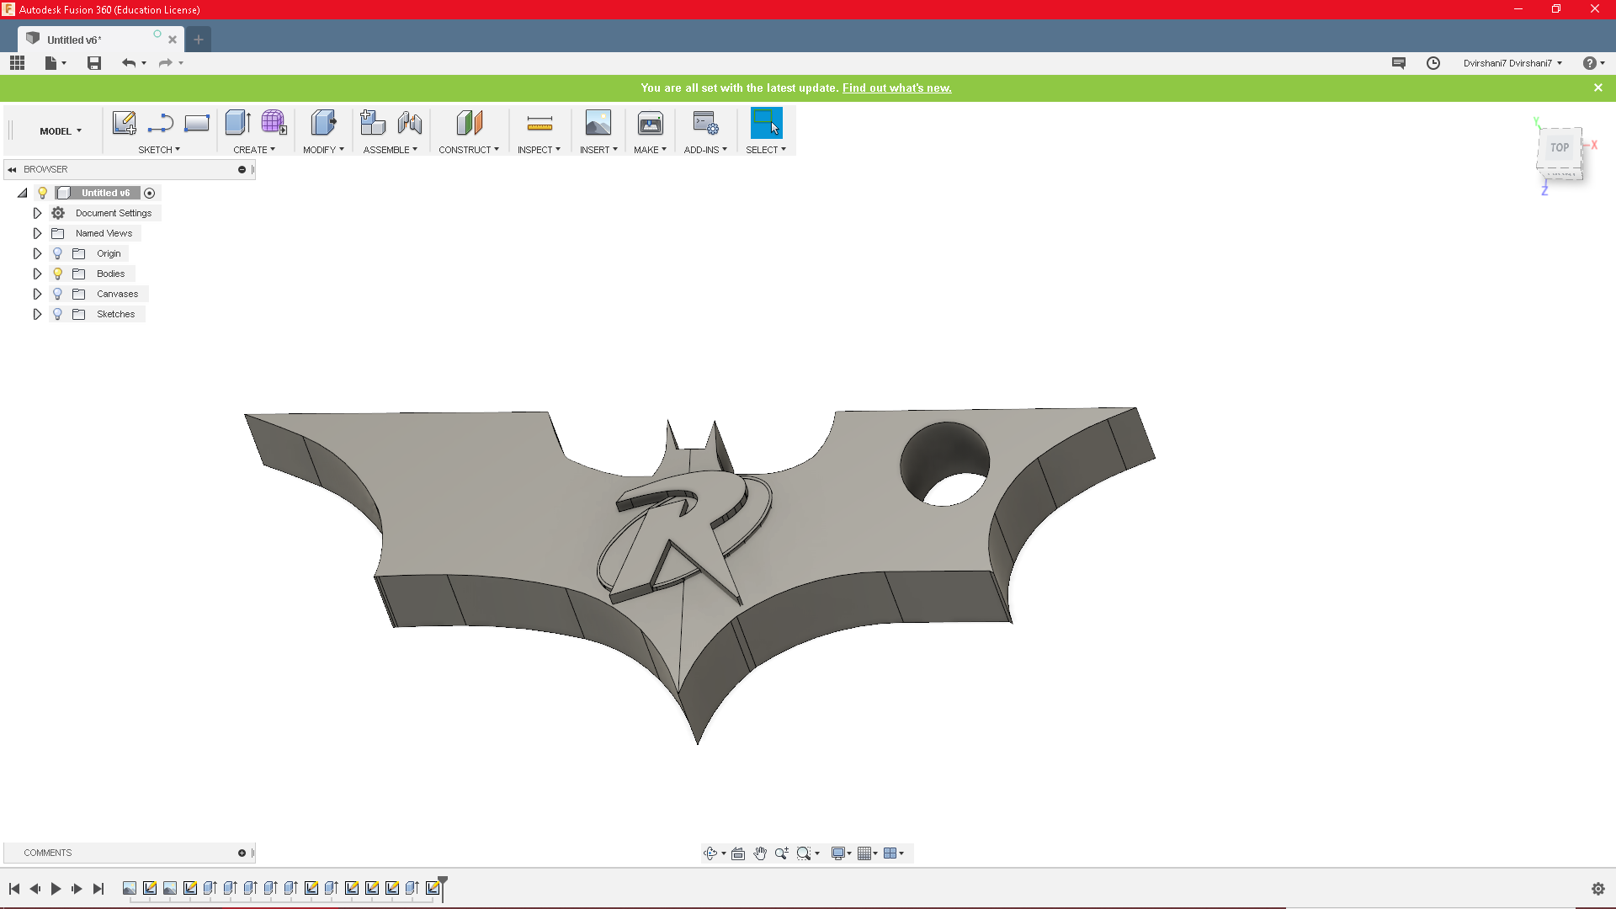Select the Pan hand tool
This screenshot has width=1616, height=909.
(760, 853)
